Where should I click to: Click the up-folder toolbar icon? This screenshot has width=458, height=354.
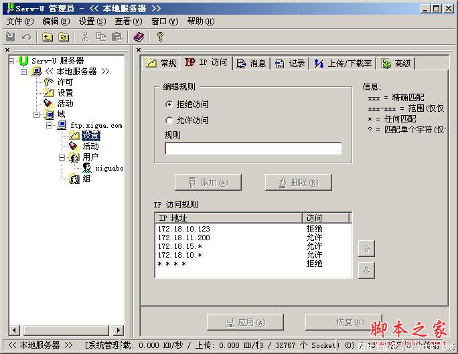(x=48, y=37)
